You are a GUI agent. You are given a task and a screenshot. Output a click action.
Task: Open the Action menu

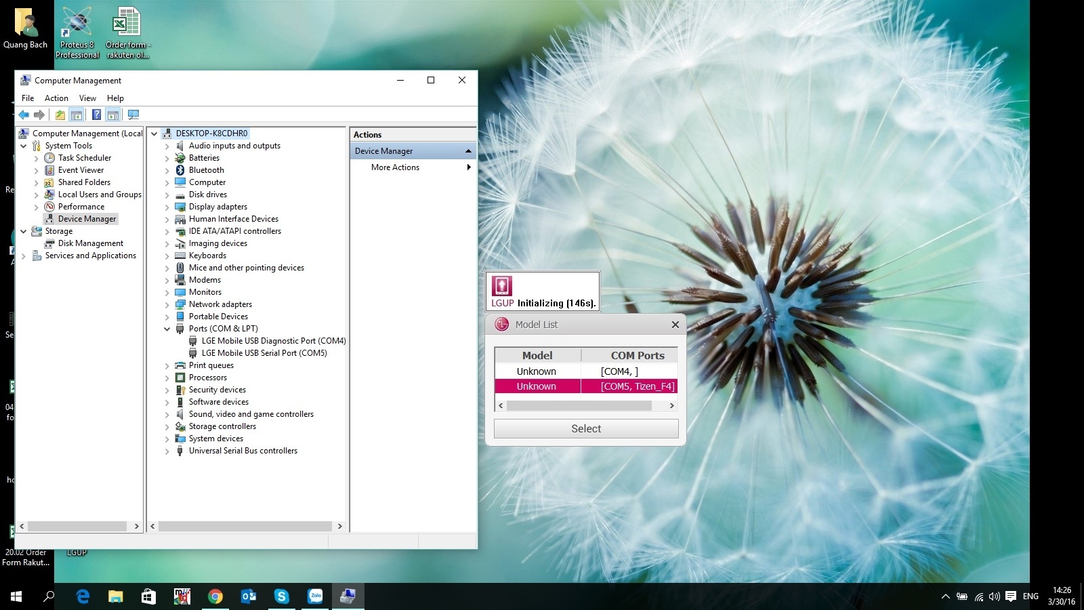click(56, 98)
